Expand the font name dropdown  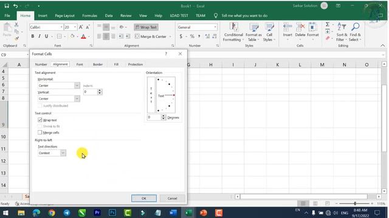(61, 27)
